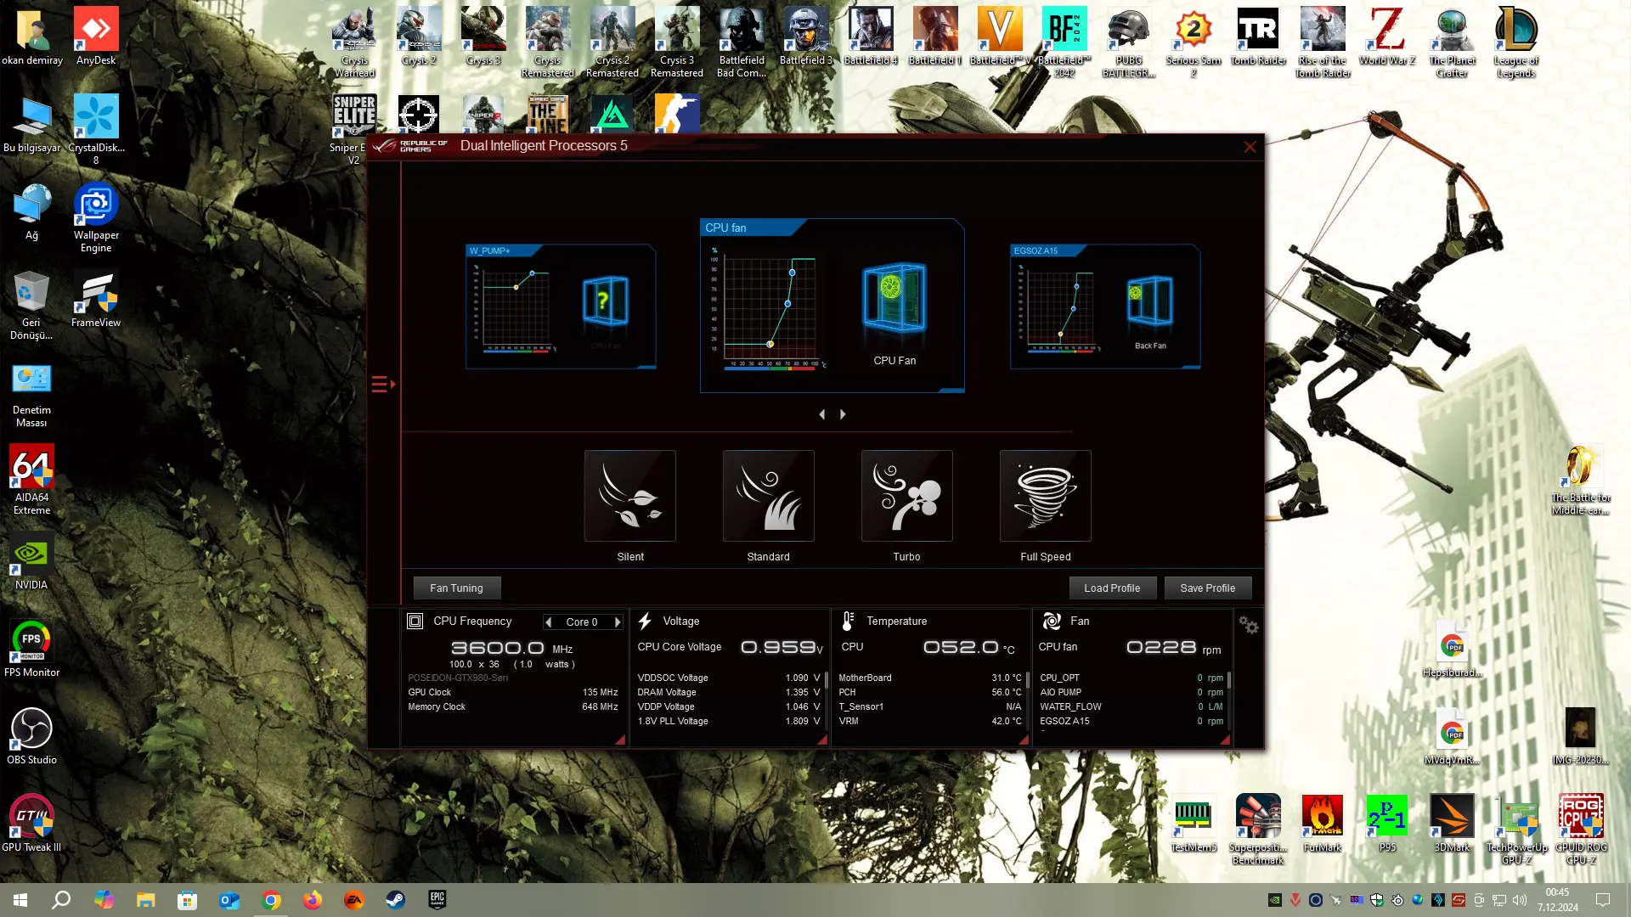The image size is (1631, 917).
Task: Close Dual Intelligent Processors 5 window
Action: [1250, 147]
